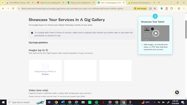Click the second empty image slot

point(80,70)
